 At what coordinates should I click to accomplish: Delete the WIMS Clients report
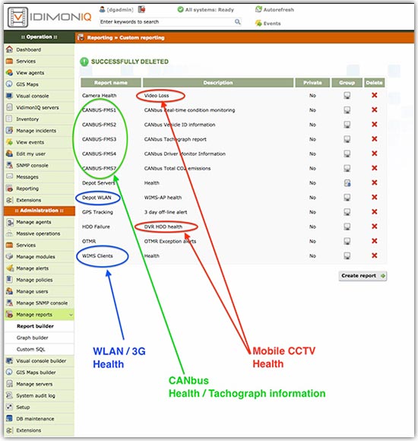[374, 255]
